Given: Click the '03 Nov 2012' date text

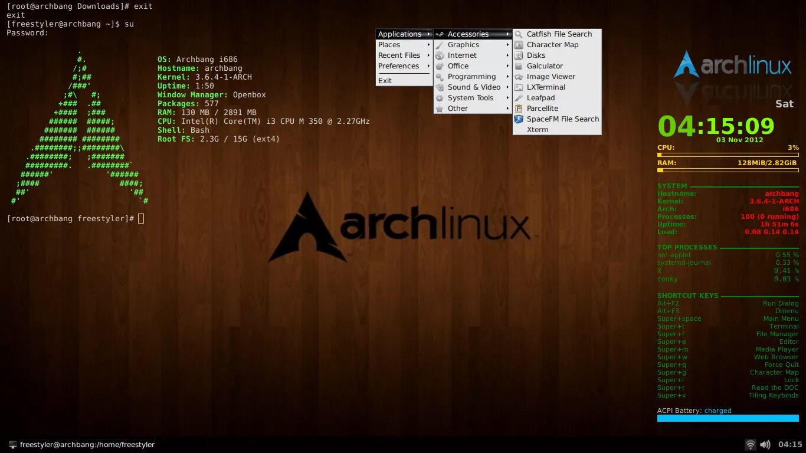Looking at the screenshot, I should coord(739,140).
